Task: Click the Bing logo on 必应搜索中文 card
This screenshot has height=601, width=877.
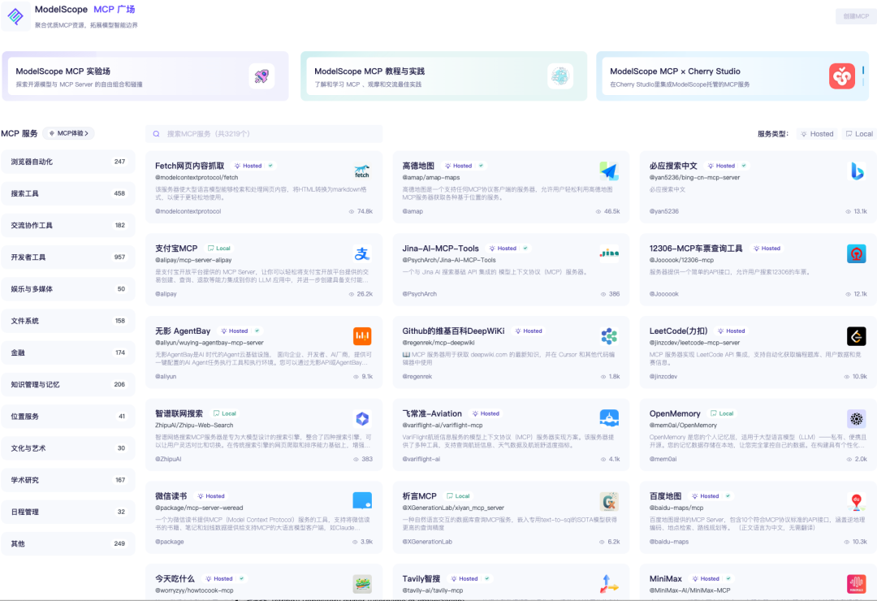Action: point(857,171)
